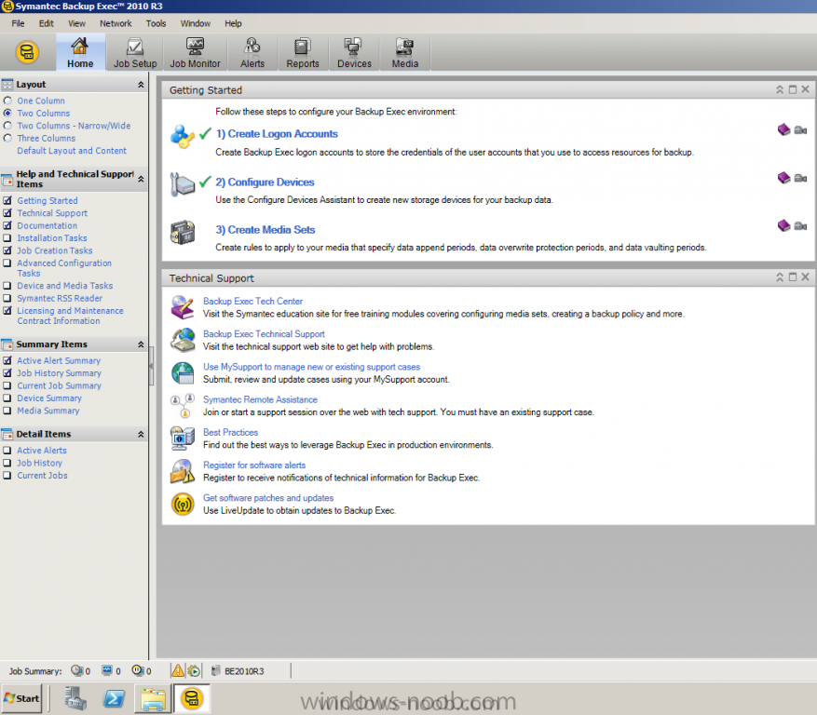The width and height of the screenshot is (817, 715).
Task: Open the Tools menu
Action: [156, 23]
